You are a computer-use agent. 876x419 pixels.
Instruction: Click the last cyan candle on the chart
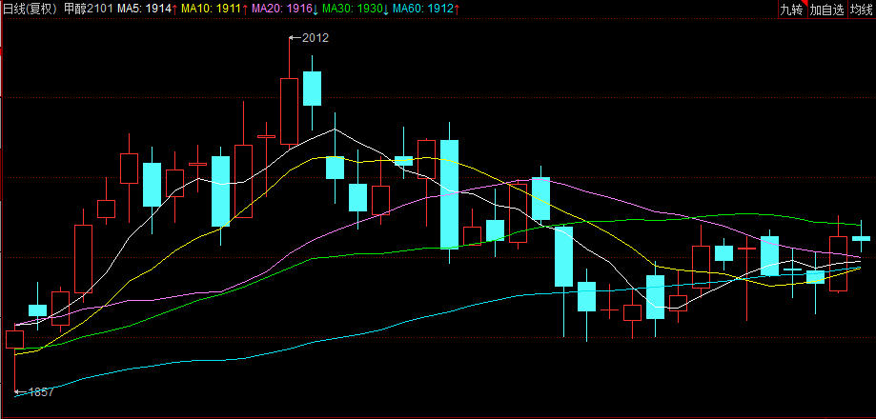click(x=861, y=238)
